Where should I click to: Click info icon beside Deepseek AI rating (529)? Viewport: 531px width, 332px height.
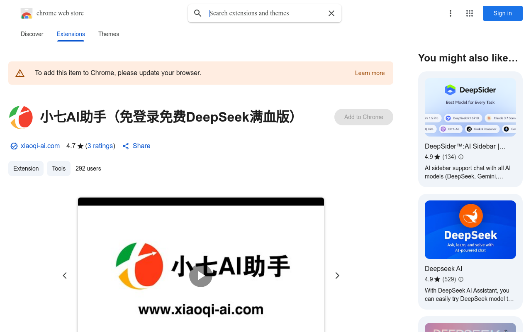[x=461, y=279]
